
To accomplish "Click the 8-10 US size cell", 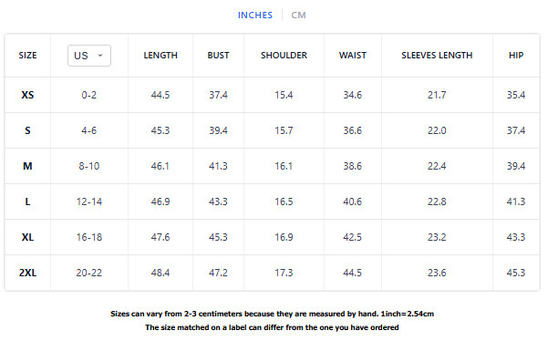I will click(89, 166).
